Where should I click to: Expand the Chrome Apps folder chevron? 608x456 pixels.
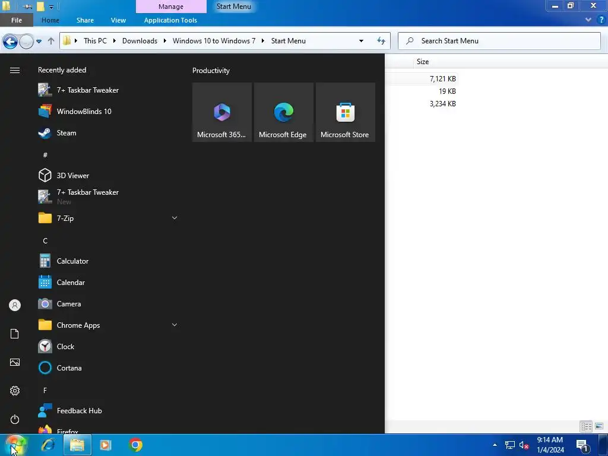[175, 325]
